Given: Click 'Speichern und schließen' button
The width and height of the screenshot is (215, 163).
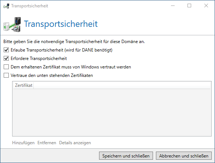Looking at the screenshot, I should 126,156.
